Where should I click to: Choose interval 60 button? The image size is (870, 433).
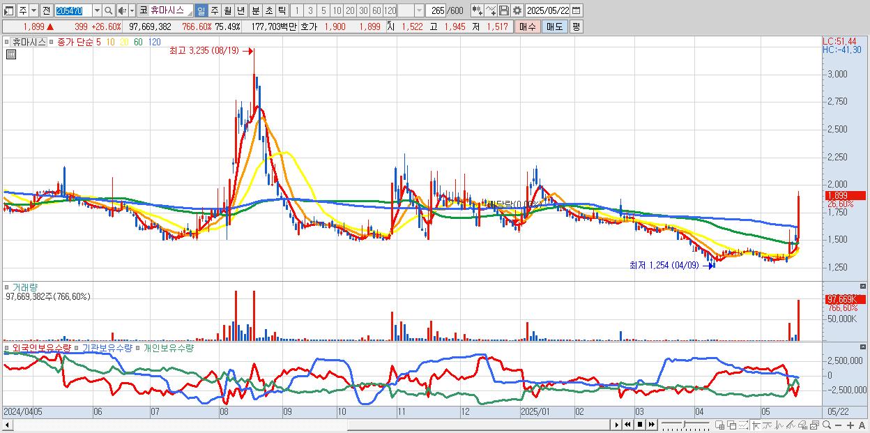tap(376, 10)
